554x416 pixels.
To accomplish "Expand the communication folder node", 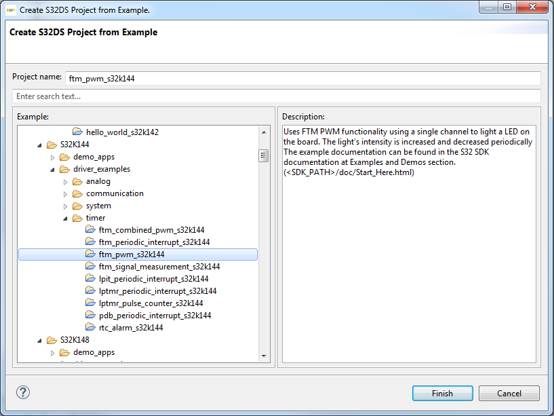I will (x=65, y=194).
